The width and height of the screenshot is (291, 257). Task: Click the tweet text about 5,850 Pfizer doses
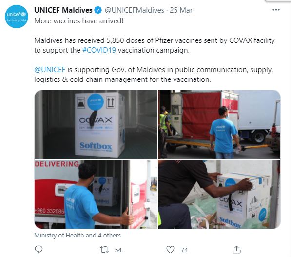tap(155, 45)
